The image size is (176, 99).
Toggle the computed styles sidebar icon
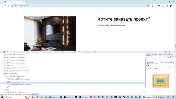(x=173, y=57)
